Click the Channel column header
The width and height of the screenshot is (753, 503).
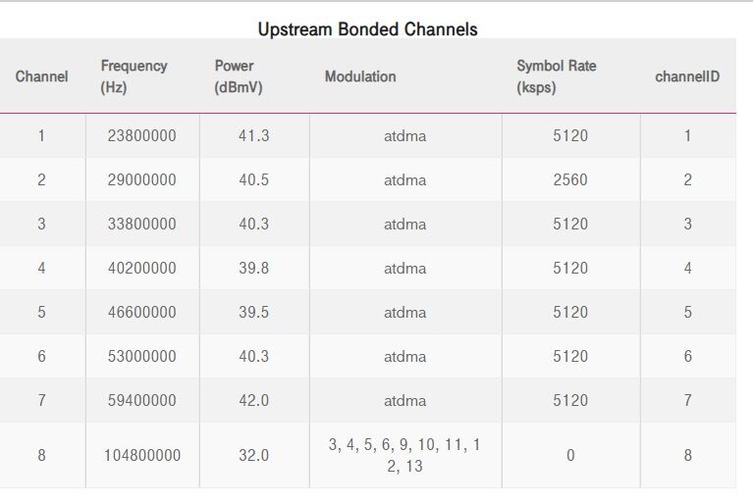(42, 76)
